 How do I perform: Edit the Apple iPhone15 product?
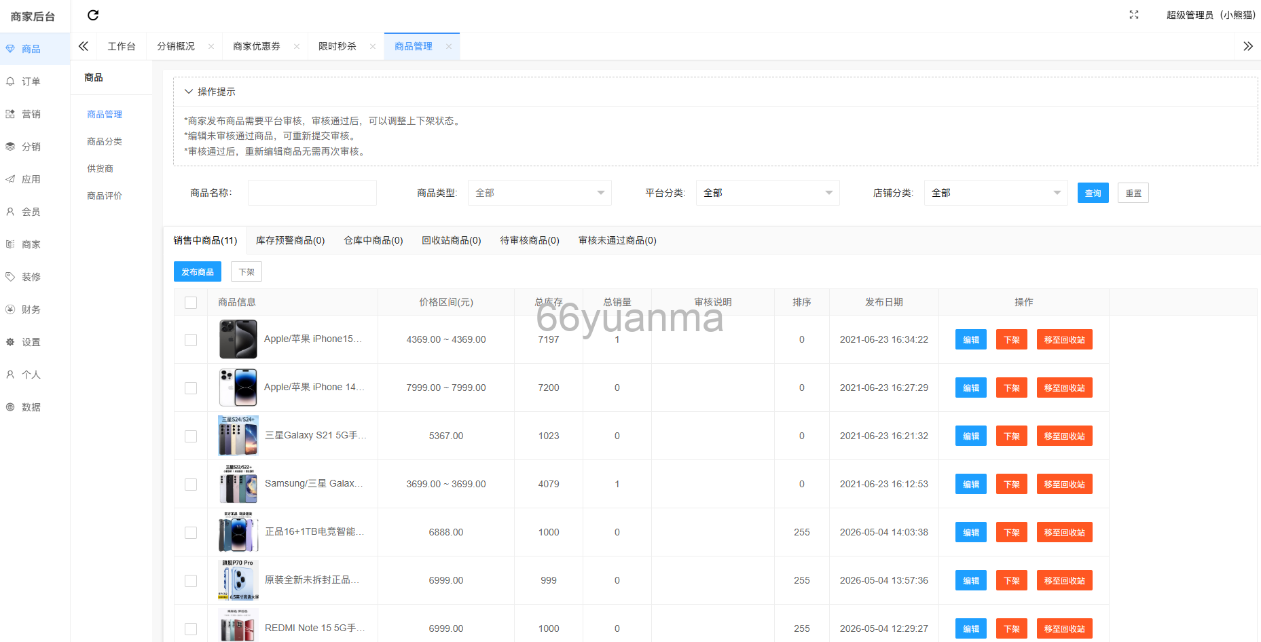(971, 339)
